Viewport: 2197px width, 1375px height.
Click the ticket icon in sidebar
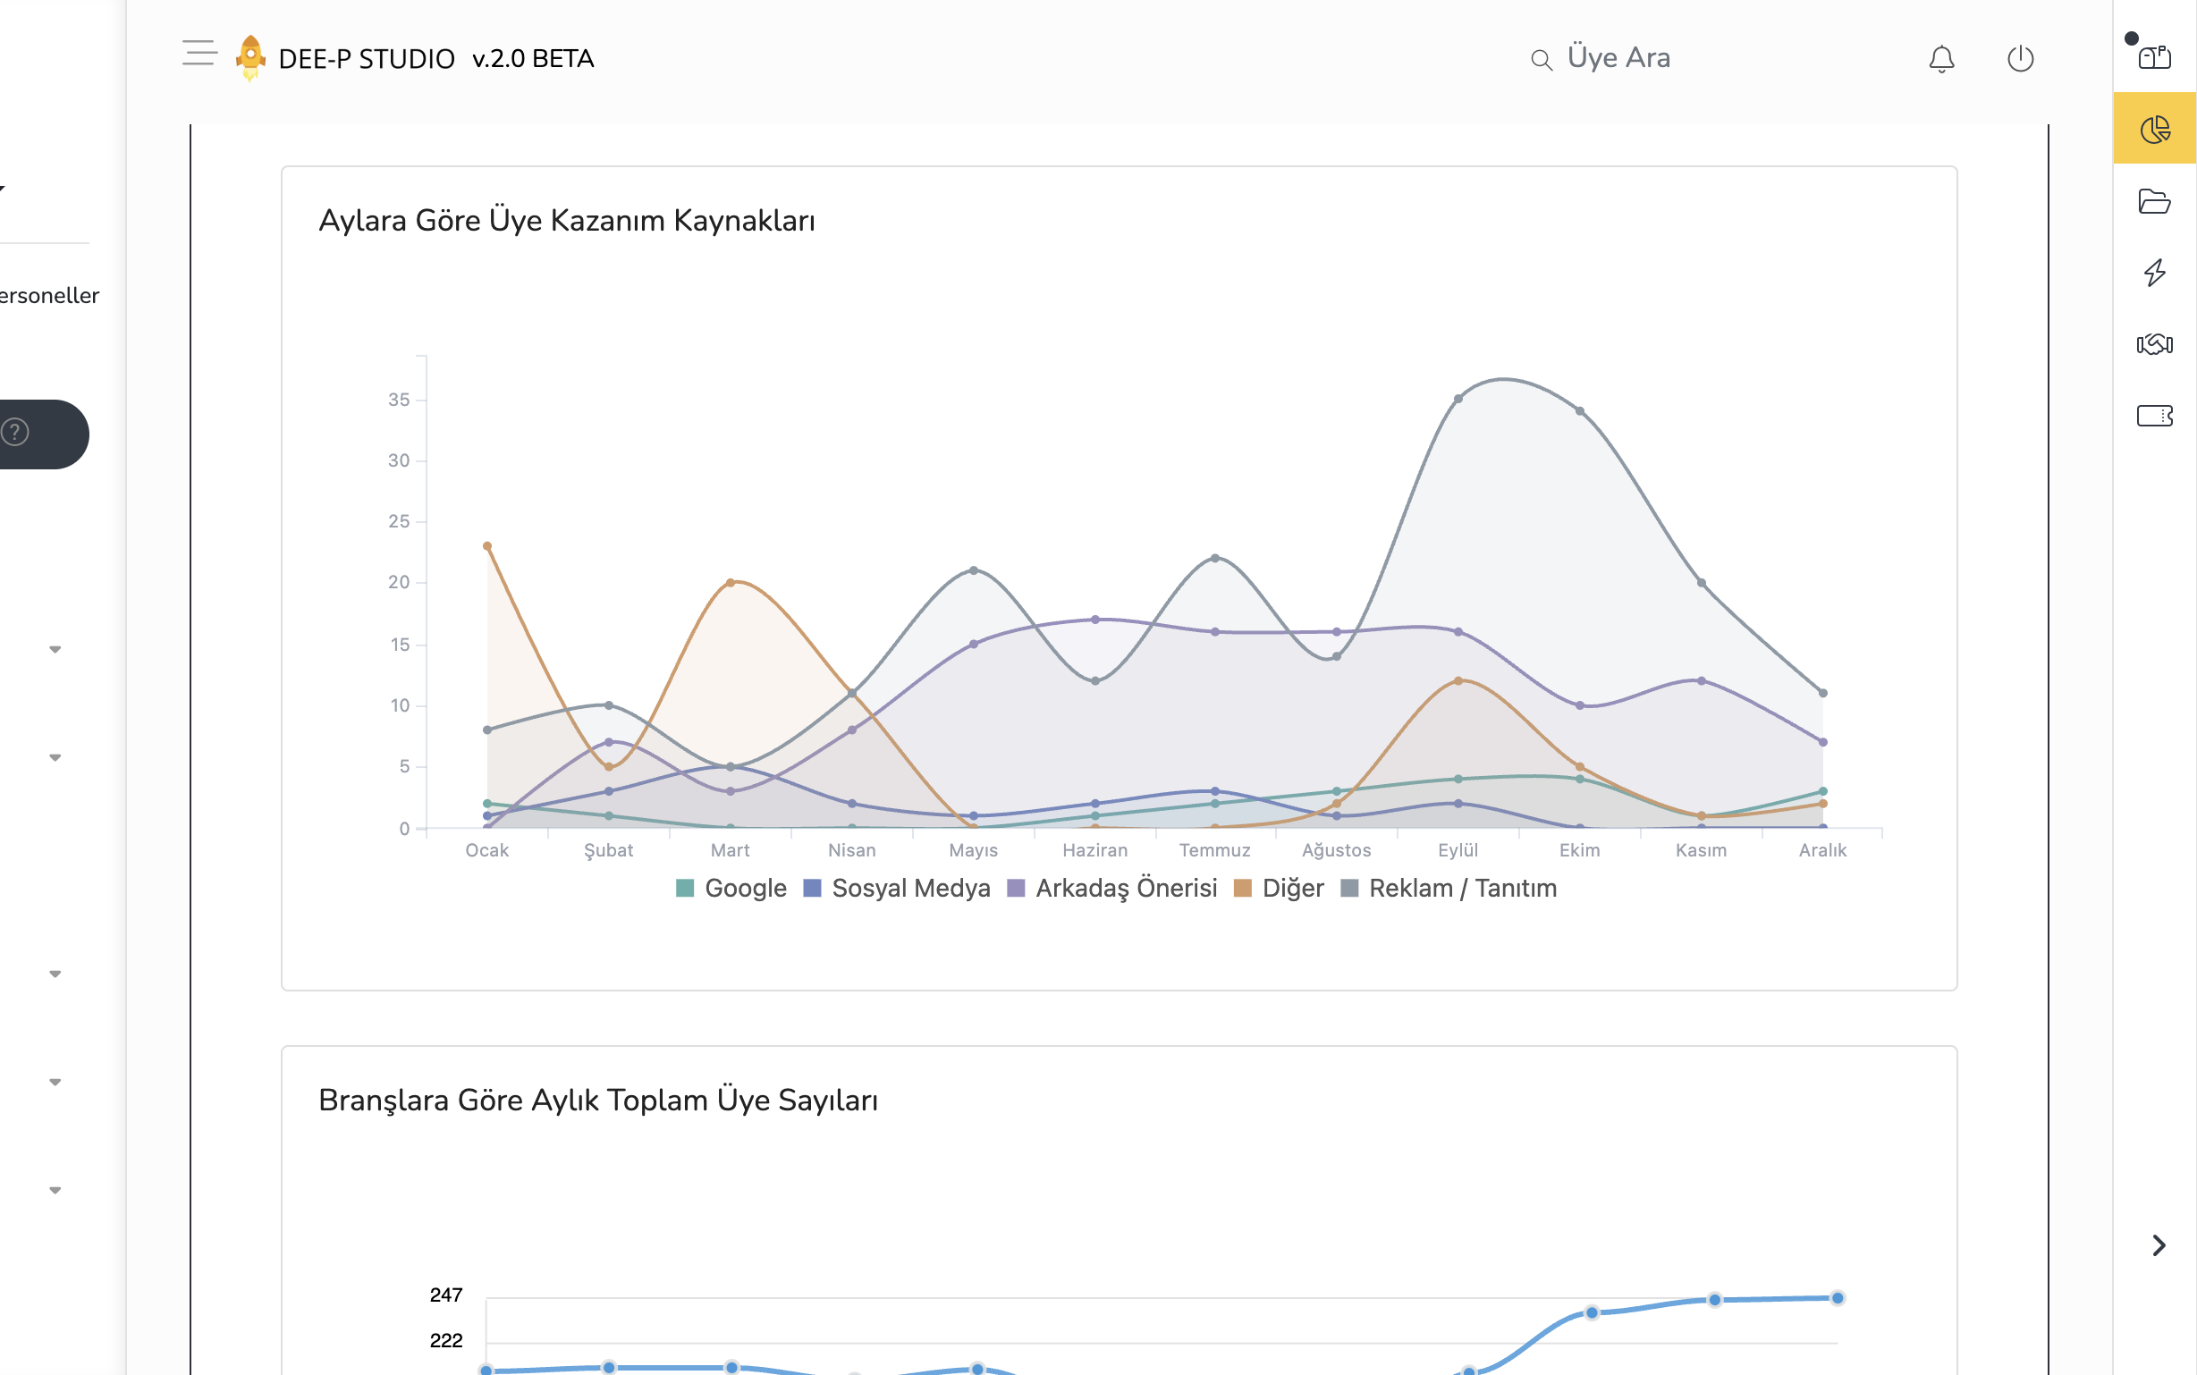coord(2154,416)
